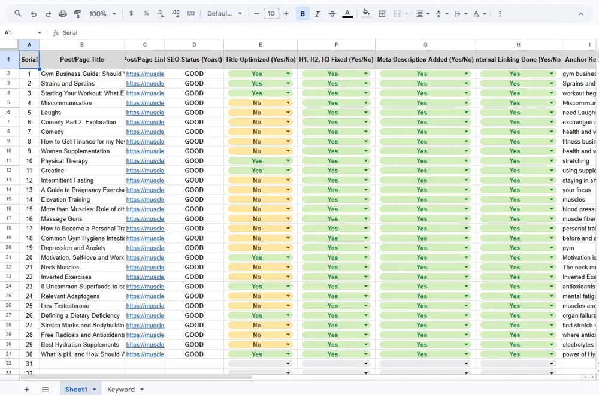Click the GOOD status cell for Comedy row
Image resolution: width=599 pixels, height=395 pixels.
[x=194, y=132]
